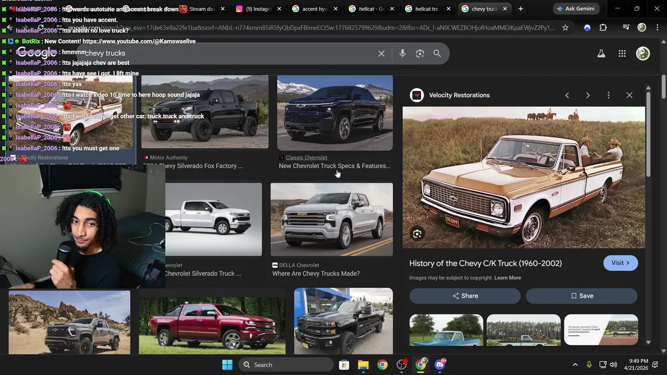Open related forest truck thumbnail
667x375 pixels.
pyautogui.click(x=524, y=330)
